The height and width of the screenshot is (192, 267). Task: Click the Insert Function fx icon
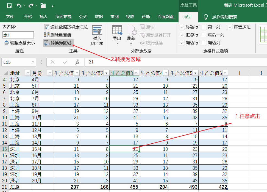coord(77,62)
